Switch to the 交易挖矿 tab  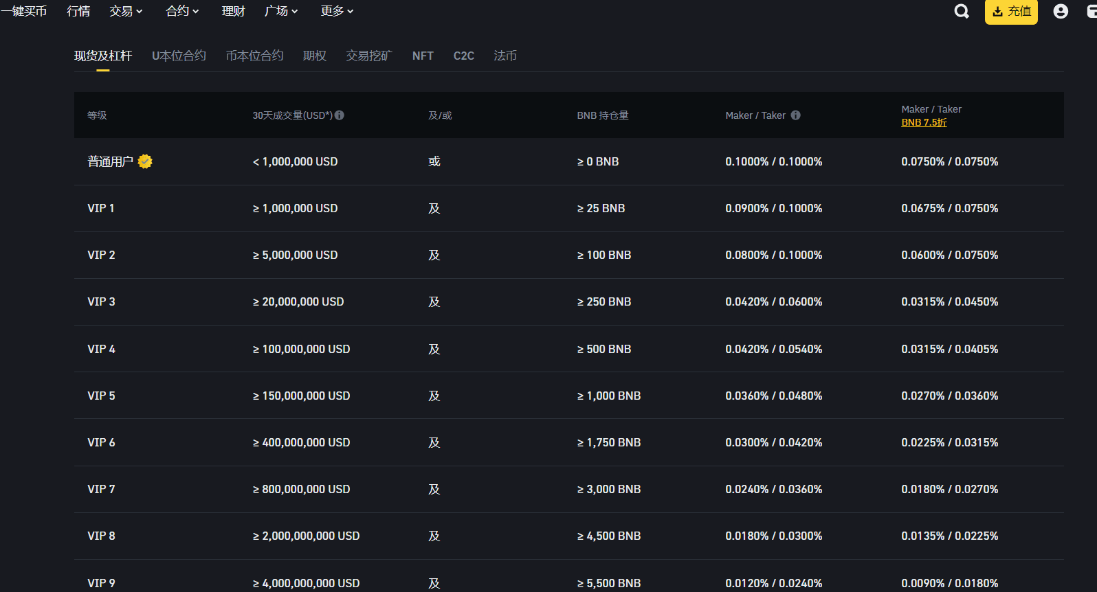pos(369,56)
